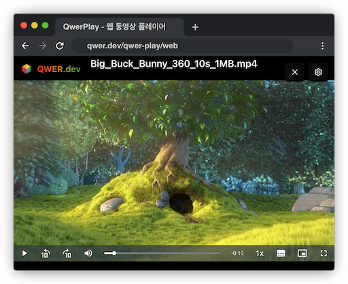Viewport: 348px width, 284px height.
Task: Enable picture-in-picture mode
Action: [x=302, y=253]
